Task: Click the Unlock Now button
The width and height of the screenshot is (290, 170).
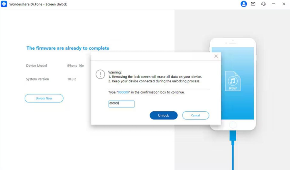Action: click(x=44, y=98)
